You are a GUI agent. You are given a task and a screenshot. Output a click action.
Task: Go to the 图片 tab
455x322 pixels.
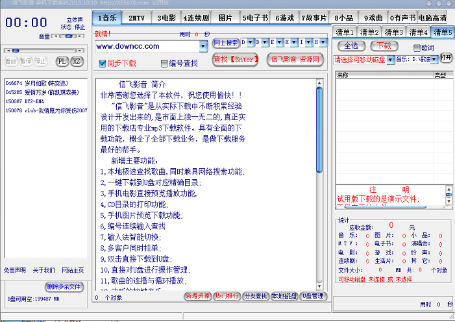coord(225,18)
